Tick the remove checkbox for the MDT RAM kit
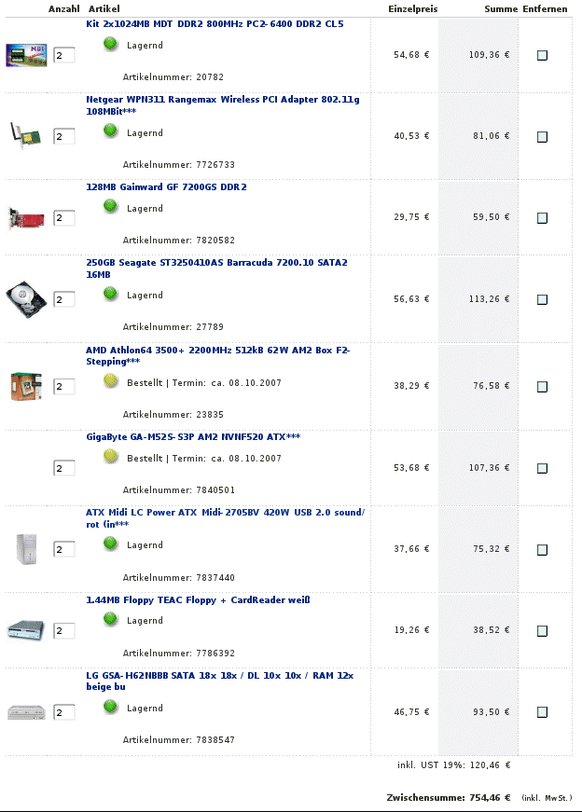The height and width of the screenshot is (812, 582). click(x=542, y=55)
